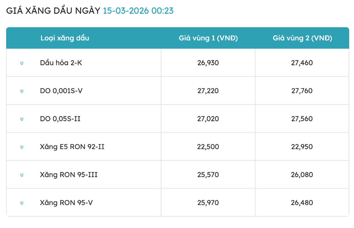Select the Xăng RON 95-V label
Screen dimensions: 354x228
click(67, 203)
